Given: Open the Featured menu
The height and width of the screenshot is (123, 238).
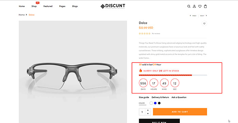Looking at the screenshot, I should point(48,6).
